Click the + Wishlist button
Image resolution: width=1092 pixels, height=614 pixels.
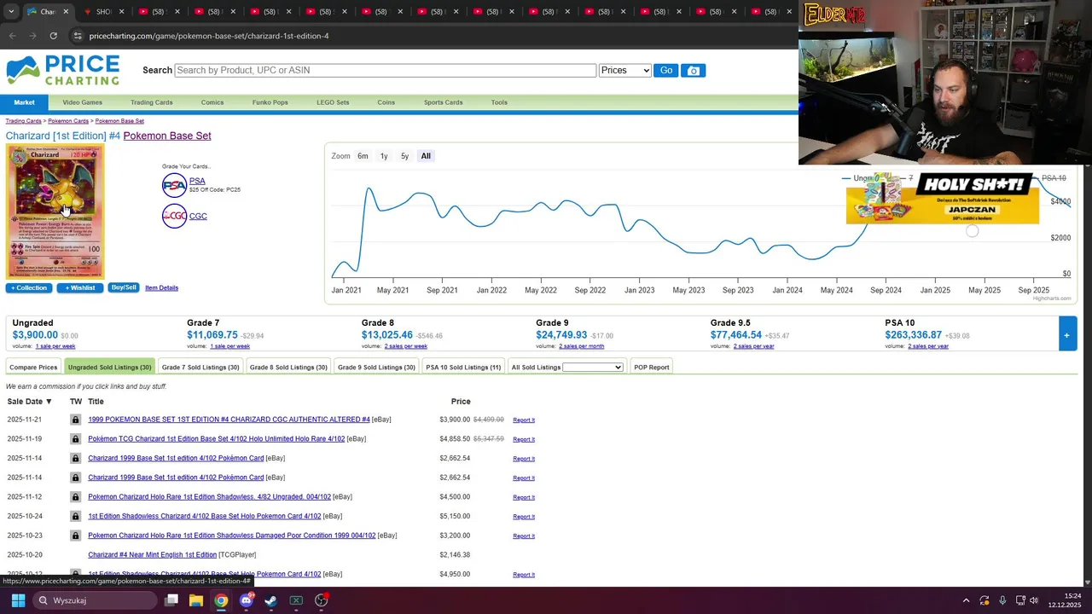(80, 288)
